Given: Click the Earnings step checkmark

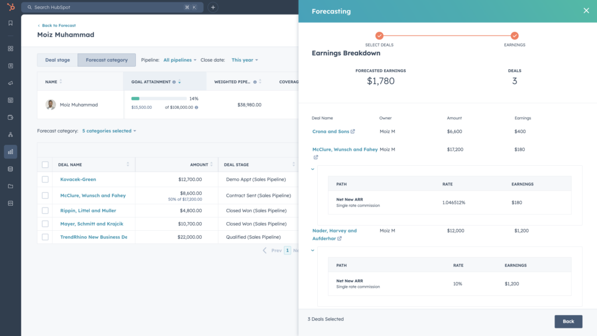Looking at the screenshot, I should point(514,35).
